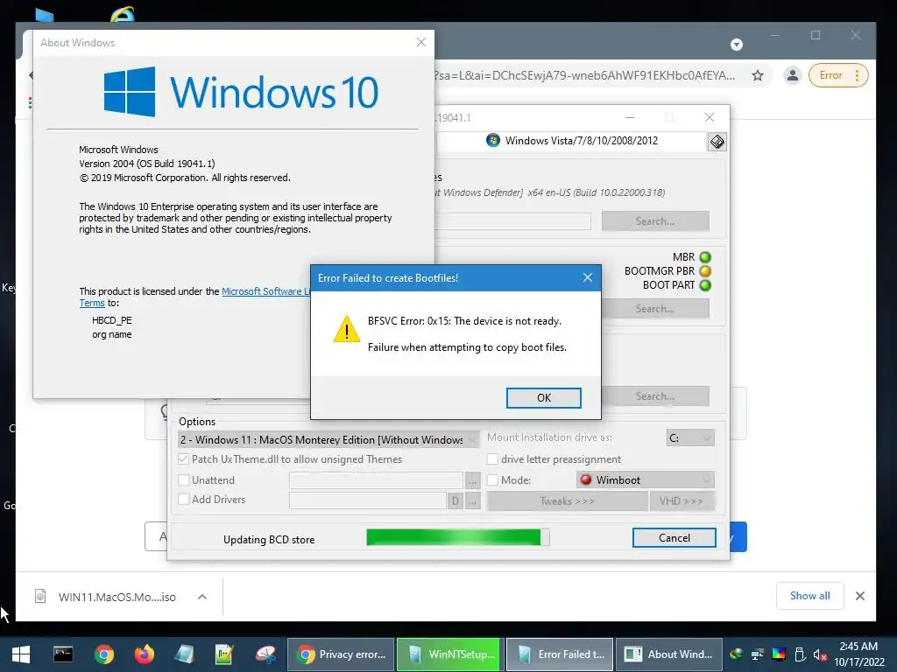897x672 pixels.
Task: Launch Command Prompt from the taskbar
Action: pos(63,654)
